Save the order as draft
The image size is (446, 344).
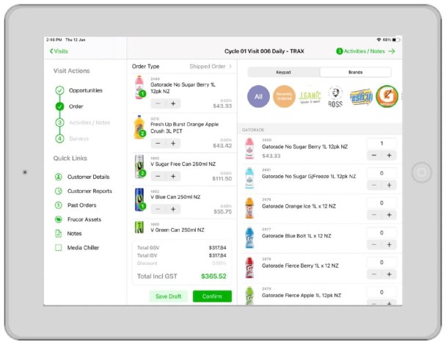point(169,296)
